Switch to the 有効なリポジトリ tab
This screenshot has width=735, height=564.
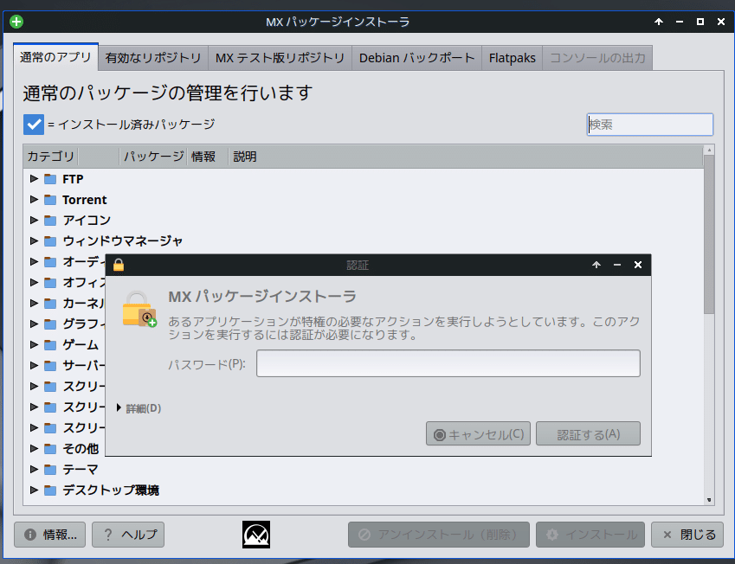point(153,58)
